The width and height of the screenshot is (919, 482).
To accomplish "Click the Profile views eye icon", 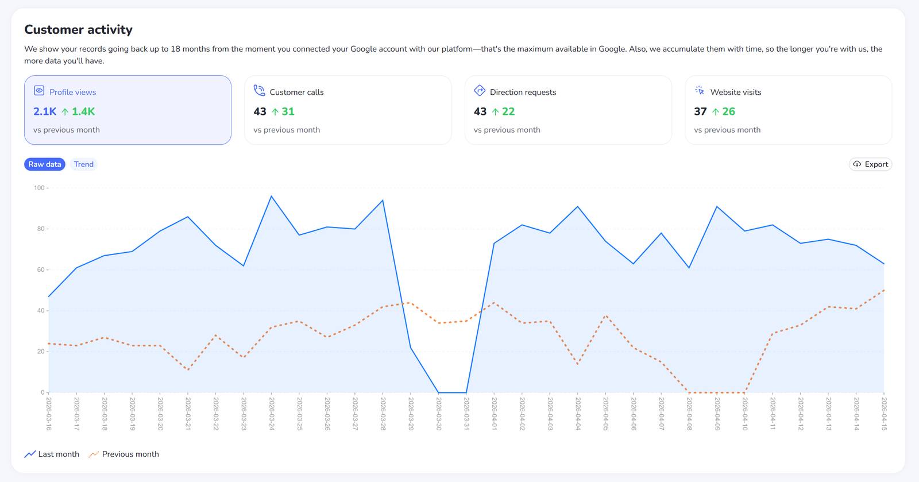I will 39,91.
